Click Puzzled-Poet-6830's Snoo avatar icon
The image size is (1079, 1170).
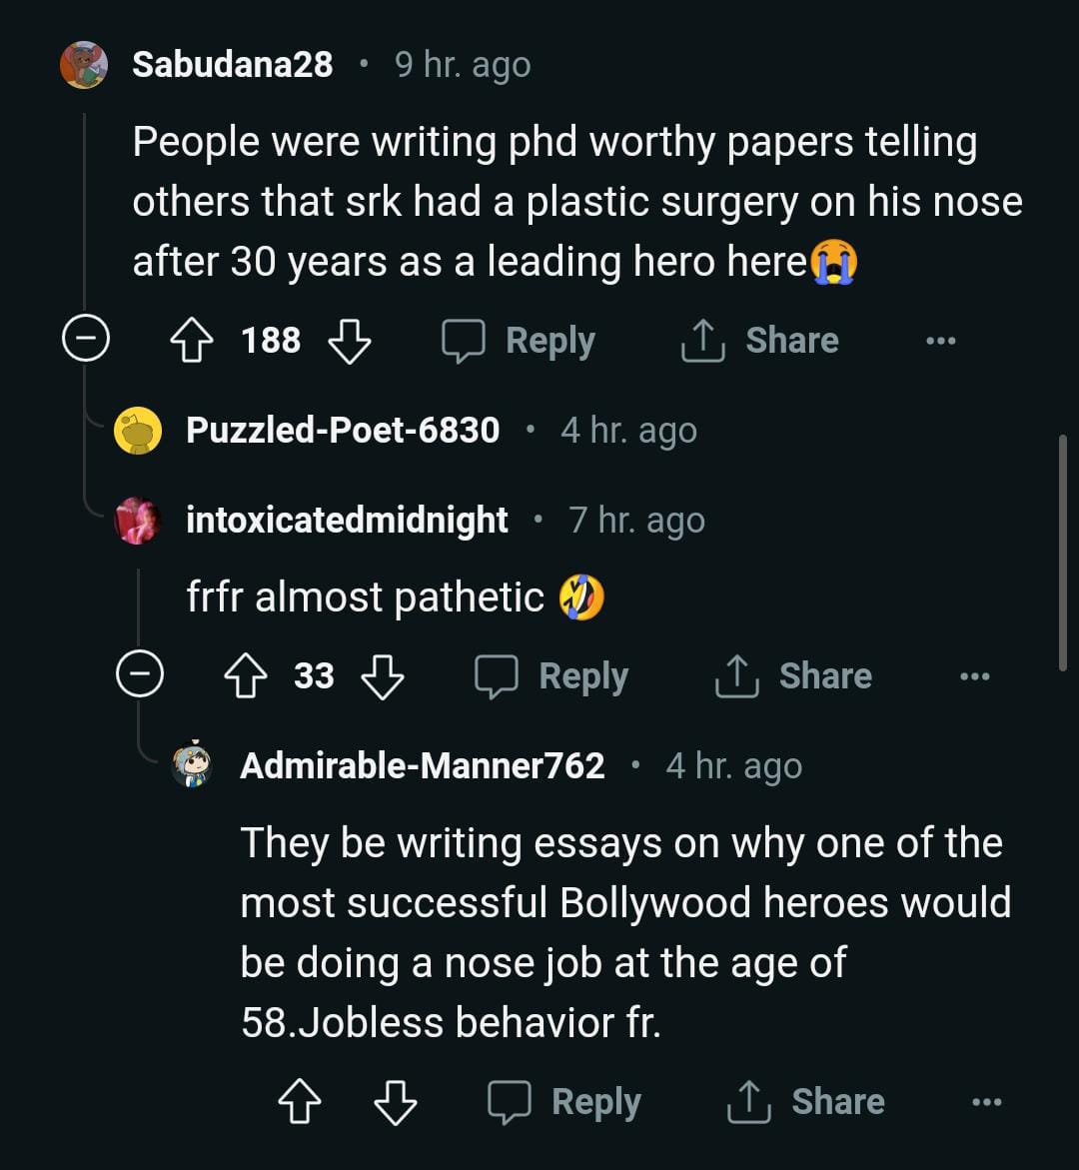point(138,431)
